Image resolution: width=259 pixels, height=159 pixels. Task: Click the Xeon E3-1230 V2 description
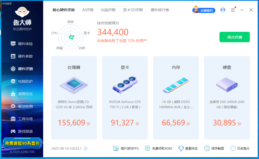74,104
